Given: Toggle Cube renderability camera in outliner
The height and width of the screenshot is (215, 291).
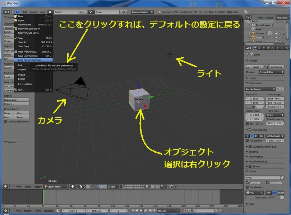Looking at the screenshot, I should 284,37.
